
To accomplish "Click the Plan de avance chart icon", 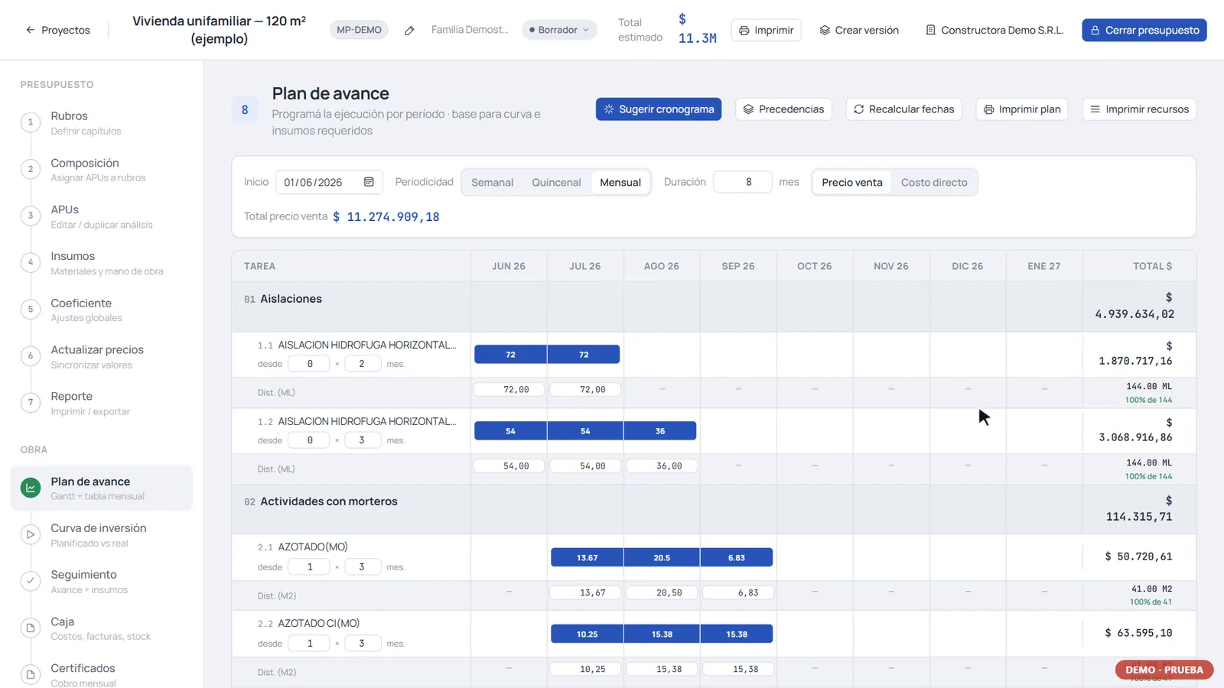I will [31, 488].
